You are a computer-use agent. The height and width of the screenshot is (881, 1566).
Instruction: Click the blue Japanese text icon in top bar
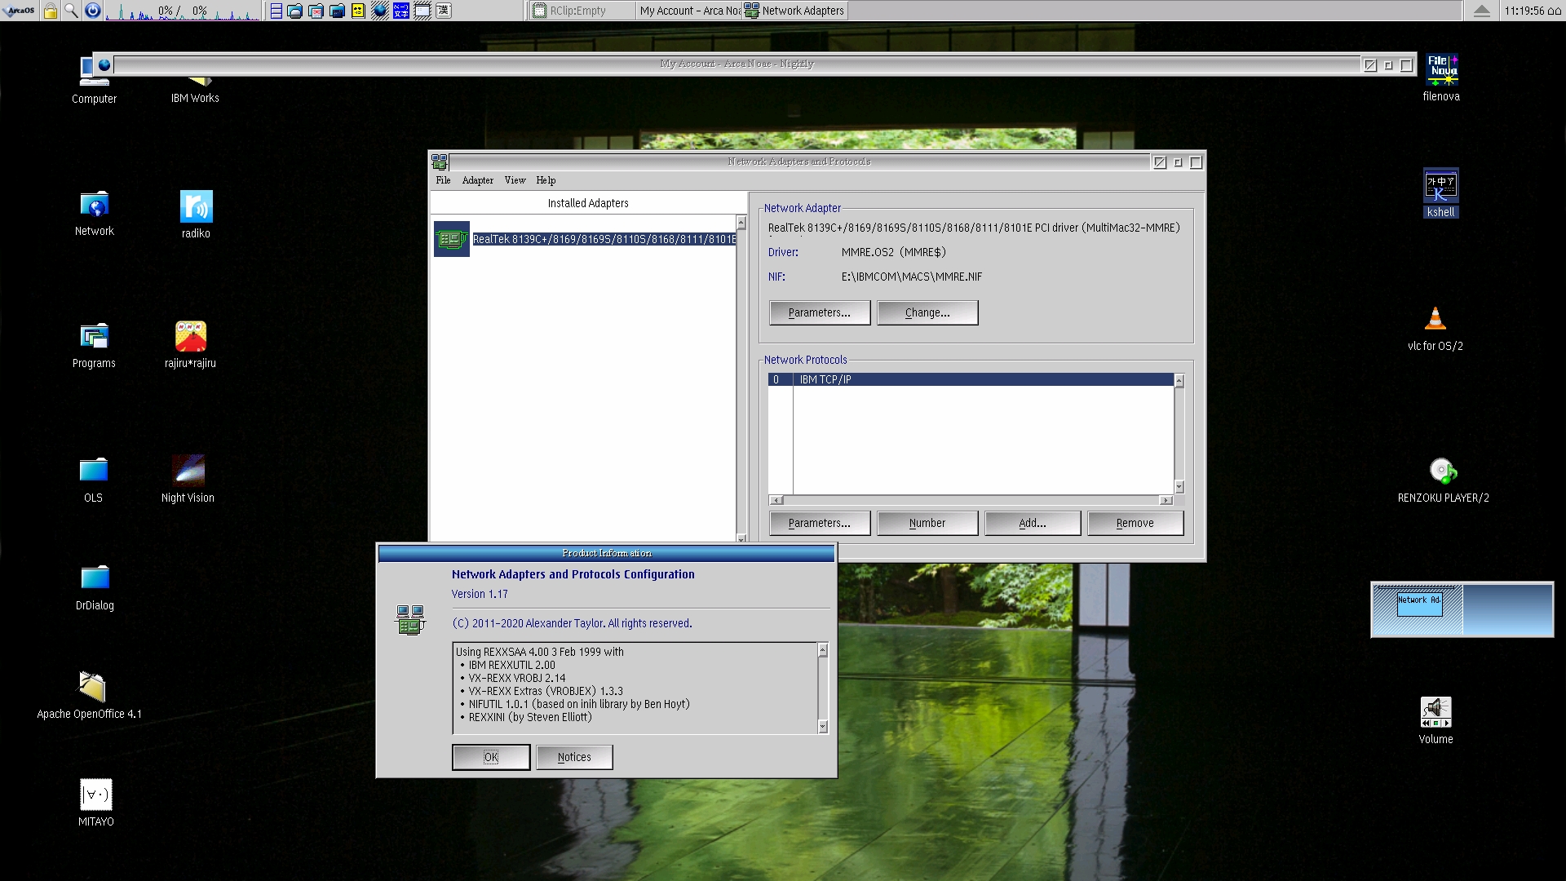(x=400, y=11)
